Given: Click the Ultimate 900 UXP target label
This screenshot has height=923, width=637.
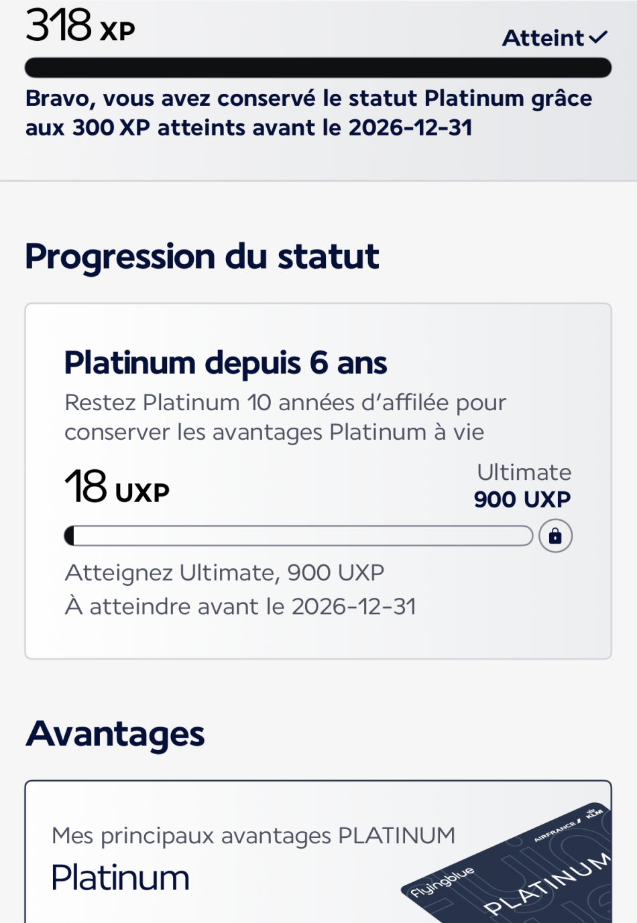Looking at the screenshot, I should [523, 486].
